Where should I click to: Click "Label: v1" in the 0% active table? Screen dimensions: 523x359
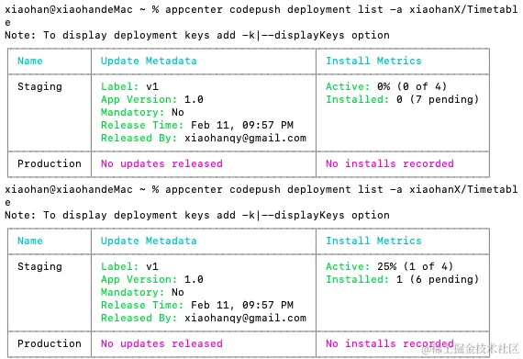point(129,86)
